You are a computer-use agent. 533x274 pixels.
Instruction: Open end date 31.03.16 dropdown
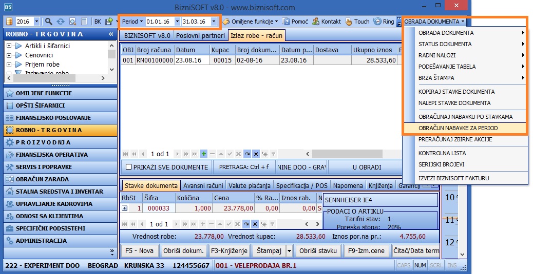[214, 22]
